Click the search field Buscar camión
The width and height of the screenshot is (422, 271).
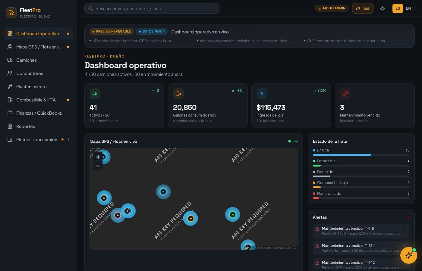[152, 8]
